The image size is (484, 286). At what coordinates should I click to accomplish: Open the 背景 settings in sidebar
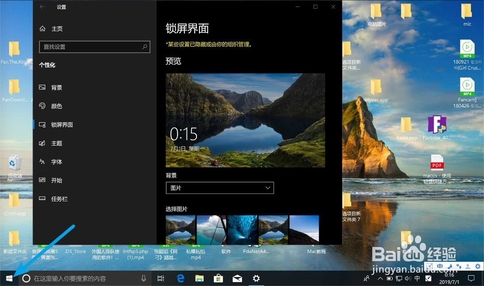pyautogui.click(x=56, y=87)
